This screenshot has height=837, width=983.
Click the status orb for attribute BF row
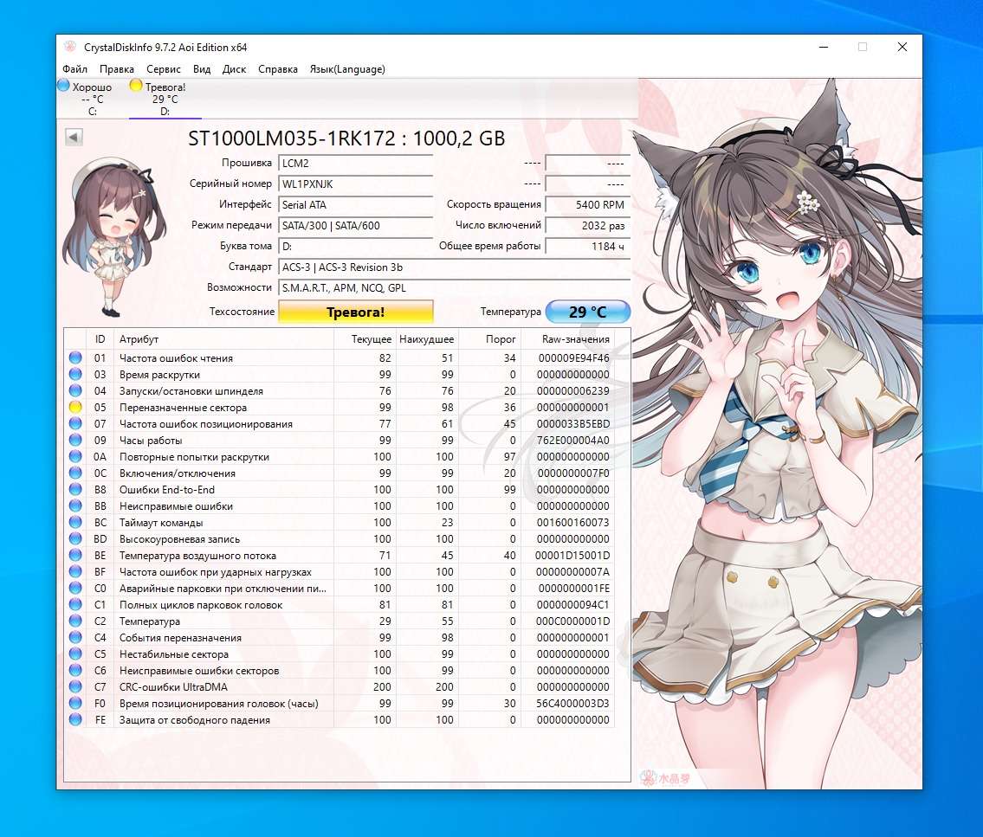click(x=75, y=571)
